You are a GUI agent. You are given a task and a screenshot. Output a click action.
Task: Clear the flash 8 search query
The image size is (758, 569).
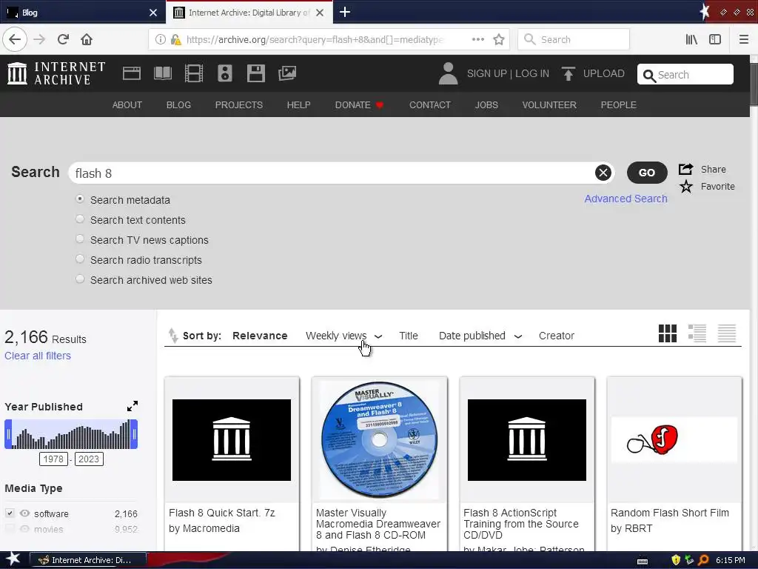coord(603,173)
